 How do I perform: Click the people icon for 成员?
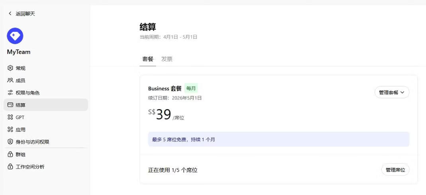(x=10, y=80)
